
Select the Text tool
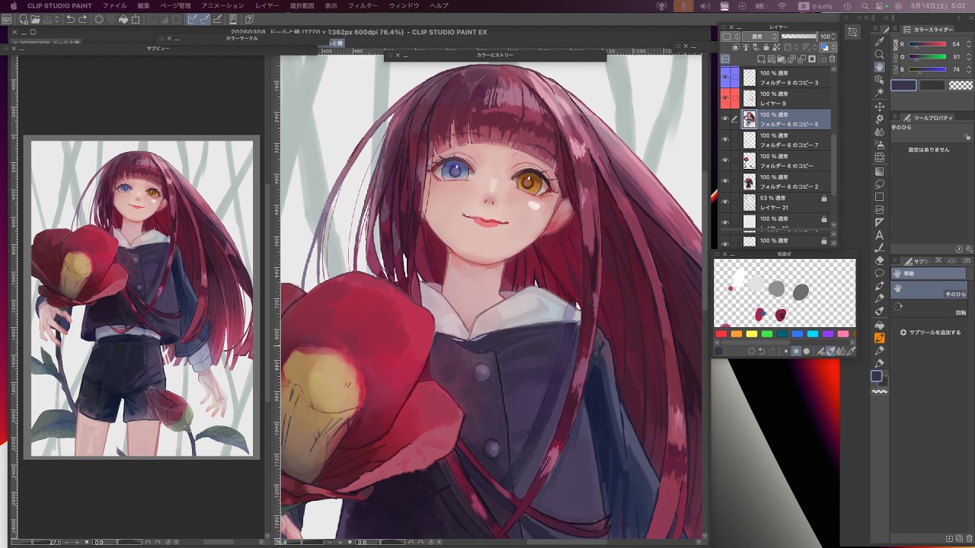coord(880,235)
